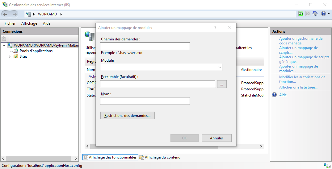This screenshot has width=332, height=169.
Task: Click the Connexions pane right scroll arrow
Action: [x=76, y=159]
